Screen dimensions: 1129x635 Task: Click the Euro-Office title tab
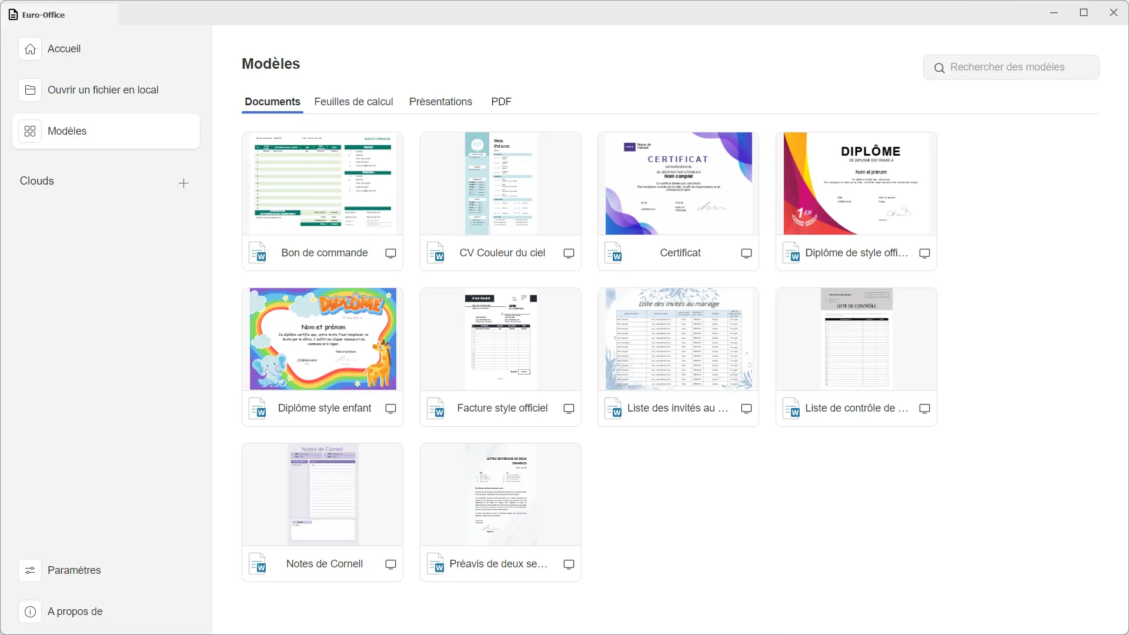point(59,15)
